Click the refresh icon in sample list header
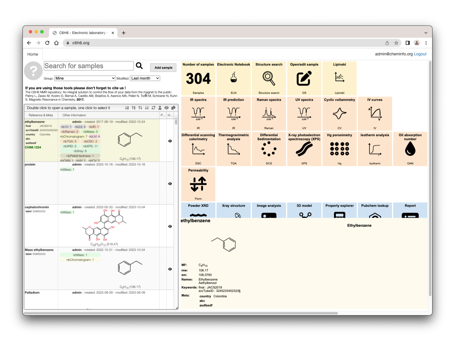Viewport: 455px width, 341px height. (154, 108)
